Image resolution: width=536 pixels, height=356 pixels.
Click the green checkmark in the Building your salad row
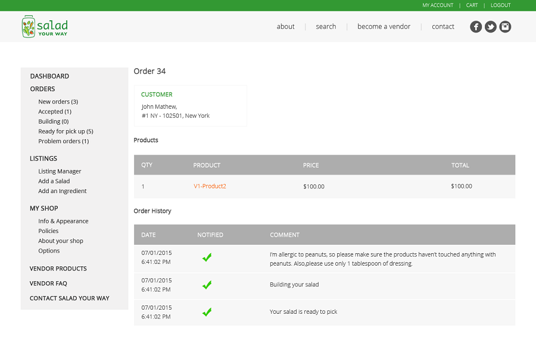coord(207,285)
